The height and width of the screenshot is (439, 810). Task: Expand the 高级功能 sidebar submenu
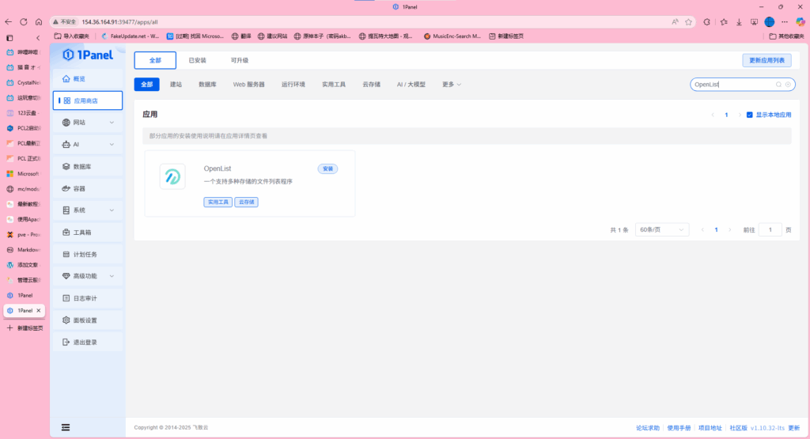[112, 276]
